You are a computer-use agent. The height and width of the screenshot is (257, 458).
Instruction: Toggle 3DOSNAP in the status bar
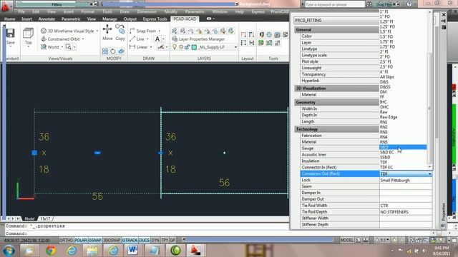(x=112, y=240)
